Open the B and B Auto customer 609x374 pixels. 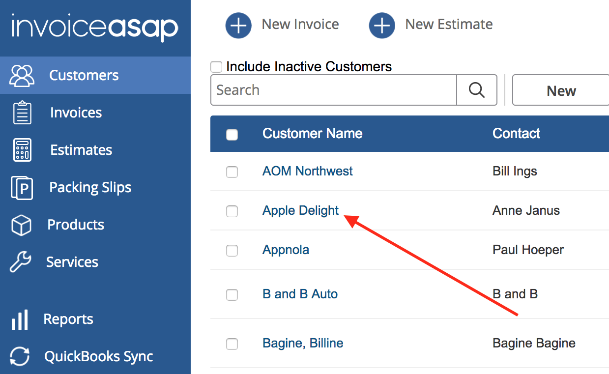(x=300, y=294)
